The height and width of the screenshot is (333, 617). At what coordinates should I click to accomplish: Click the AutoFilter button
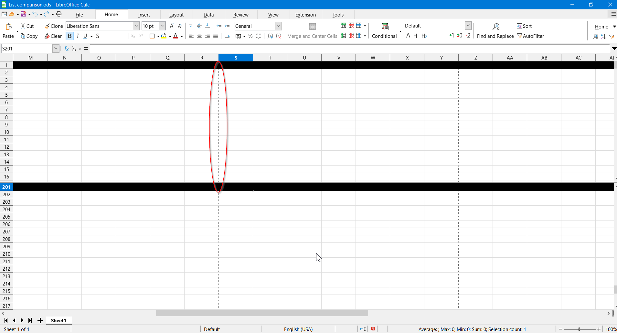click(x=530, y=36)
